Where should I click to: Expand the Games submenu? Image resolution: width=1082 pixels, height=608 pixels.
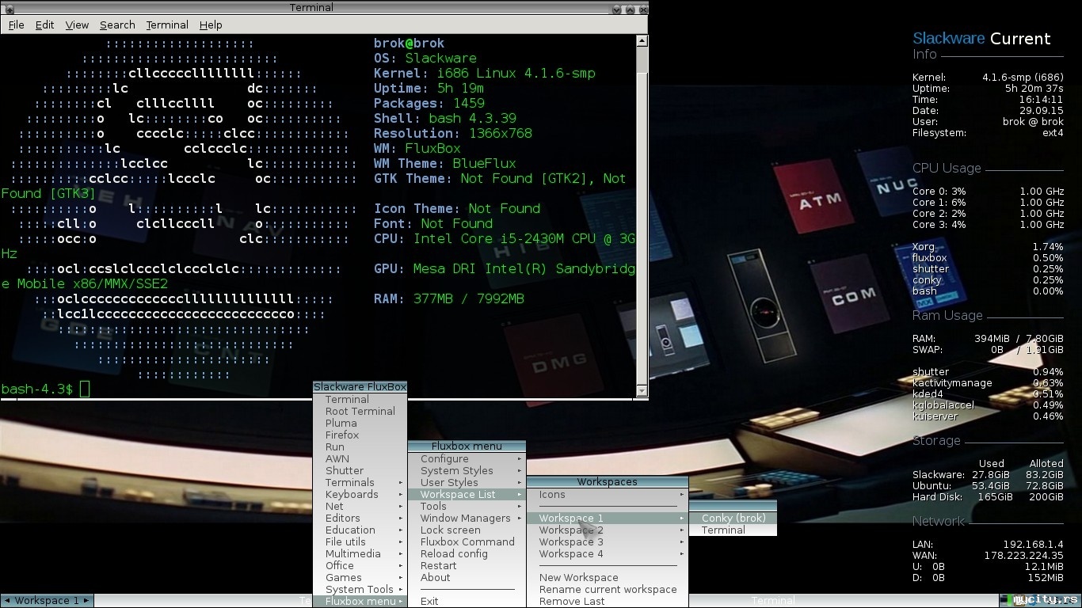pos(360,578)
